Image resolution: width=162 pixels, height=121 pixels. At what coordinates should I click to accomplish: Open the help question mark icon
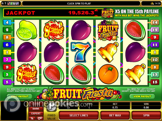5,3
